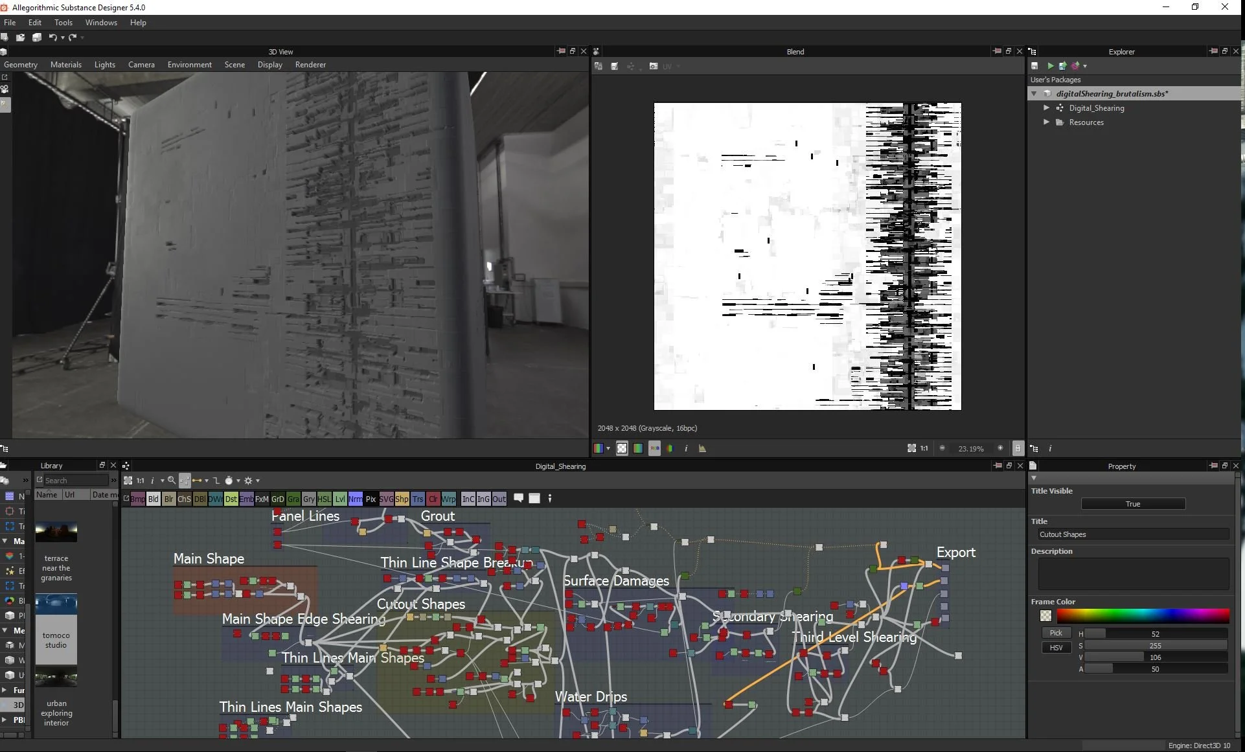Screen dimensions: 1245x752
Task: Click the HSV mode button
Action: tap(1056, 648)
